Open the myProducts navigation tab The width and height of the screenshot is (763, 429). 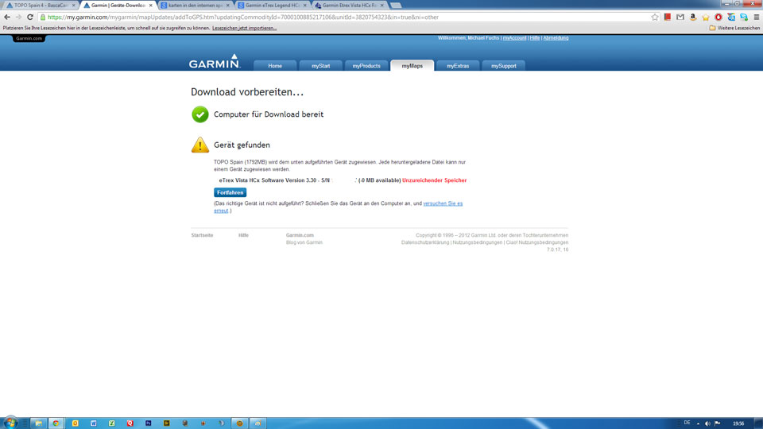(366, 66)
